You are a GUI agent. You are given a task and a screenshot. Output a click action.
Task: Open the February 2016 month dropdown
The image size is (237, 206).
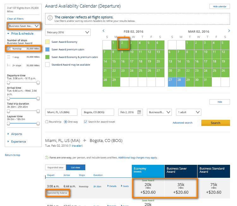point(68,32)
